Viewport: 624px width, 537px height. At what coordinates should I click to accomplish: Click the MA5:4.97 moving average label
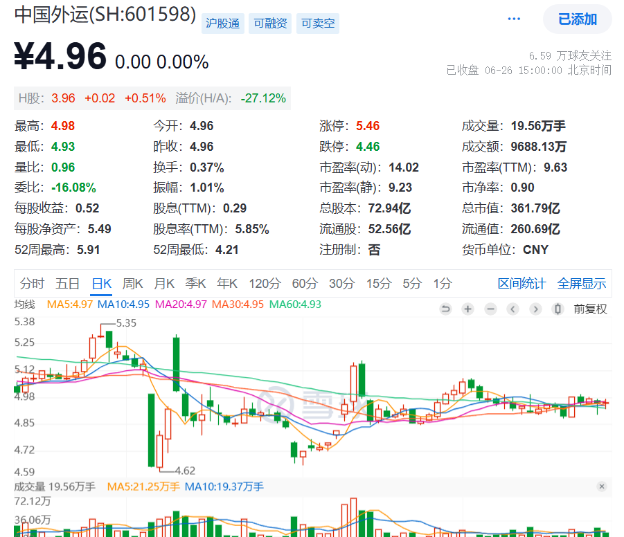70,304
